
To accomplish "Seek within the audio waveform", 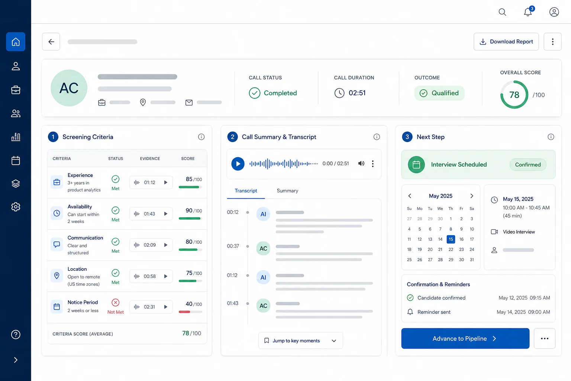I will (284, 163).
